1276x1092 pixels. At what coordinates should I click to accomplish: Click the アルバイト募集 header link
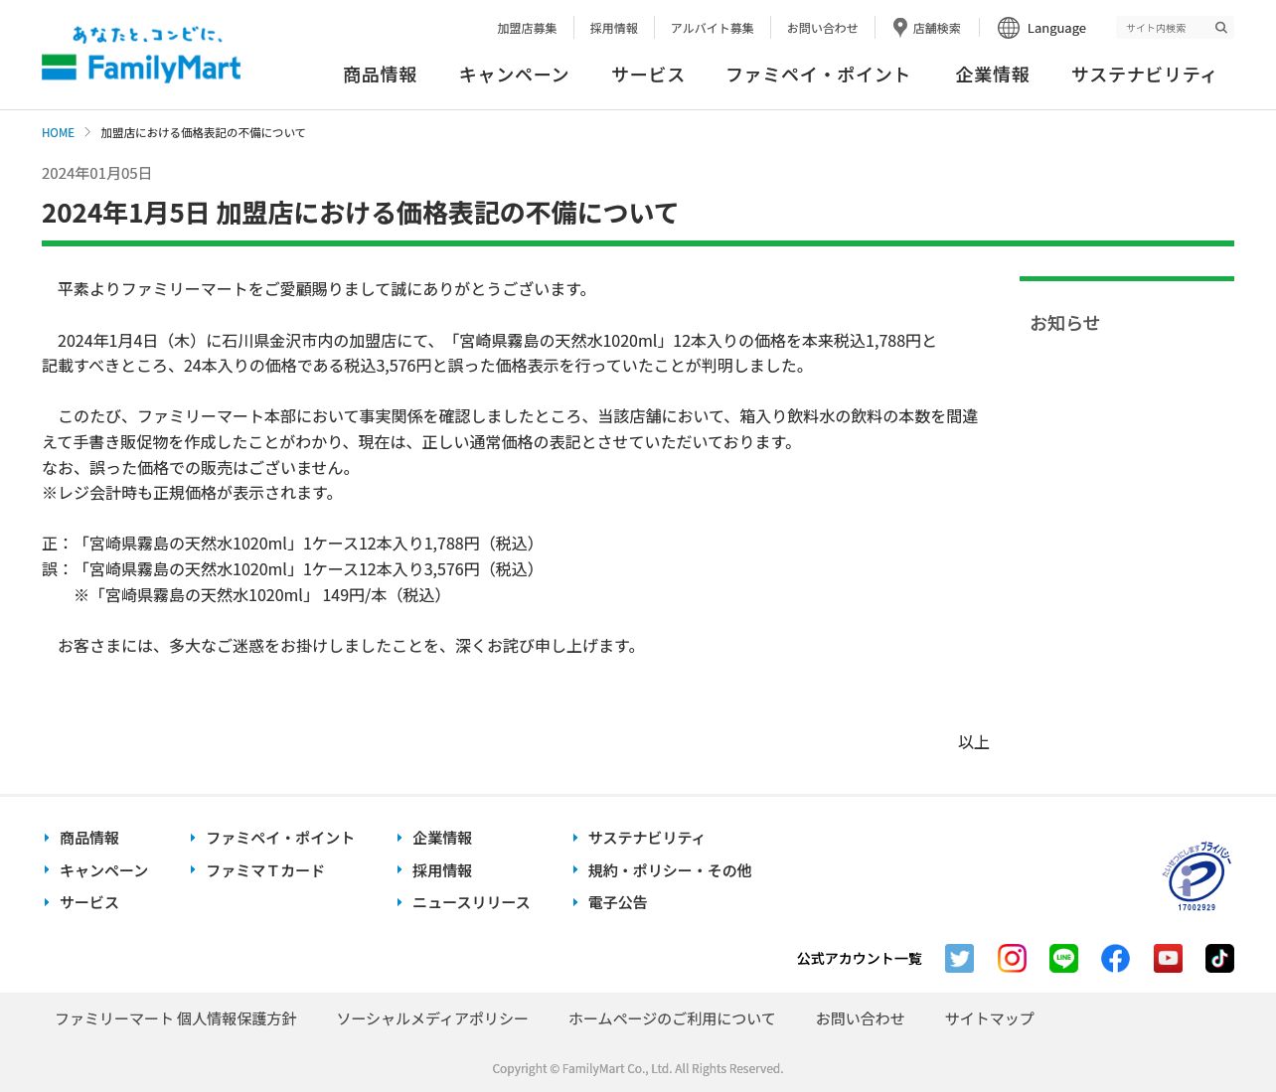pos(712,28)
